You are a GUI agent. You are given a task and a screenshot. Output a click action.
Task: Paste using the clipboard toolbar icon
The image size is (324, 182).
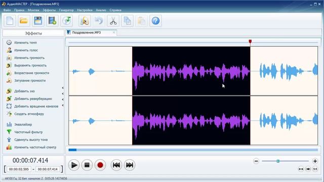click(x=141, y=21)
